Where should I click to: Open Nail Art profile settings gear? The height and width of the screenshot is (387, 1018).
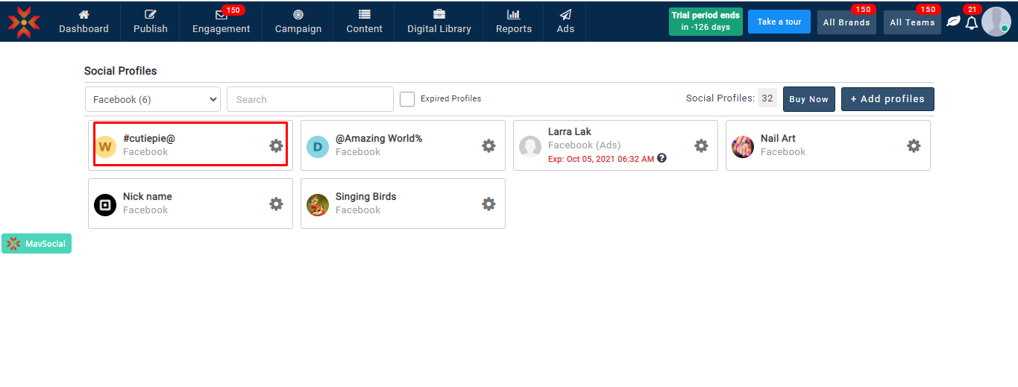tap(914, 145)
